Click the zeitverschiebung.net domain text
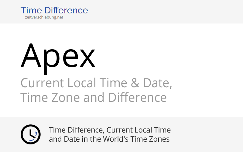Viewport: 243px width, 152px height. (44, 17)
